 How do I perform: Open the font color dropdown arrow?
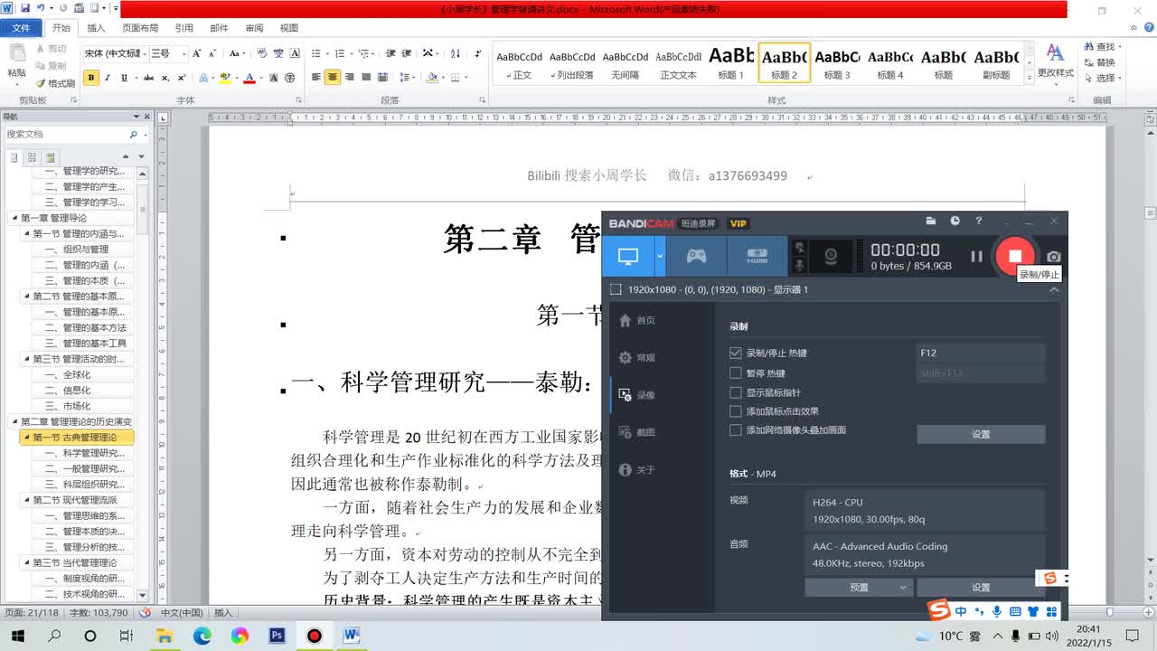(261, 78)
